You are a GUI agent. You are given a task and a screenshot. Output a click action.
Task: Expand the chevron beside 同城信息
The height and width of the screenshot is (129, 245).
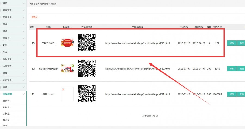tap(24, 59)
